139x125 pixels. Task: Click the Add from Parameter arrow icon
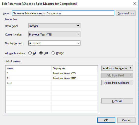tap(130, 68)
